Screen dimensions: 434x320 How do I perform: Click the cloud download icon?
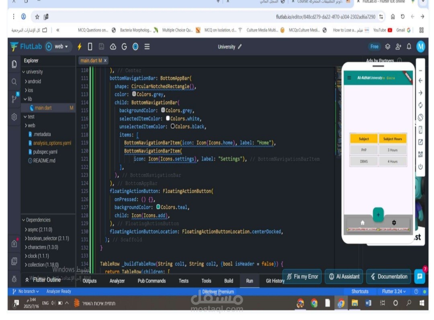(x=113, y=47)
